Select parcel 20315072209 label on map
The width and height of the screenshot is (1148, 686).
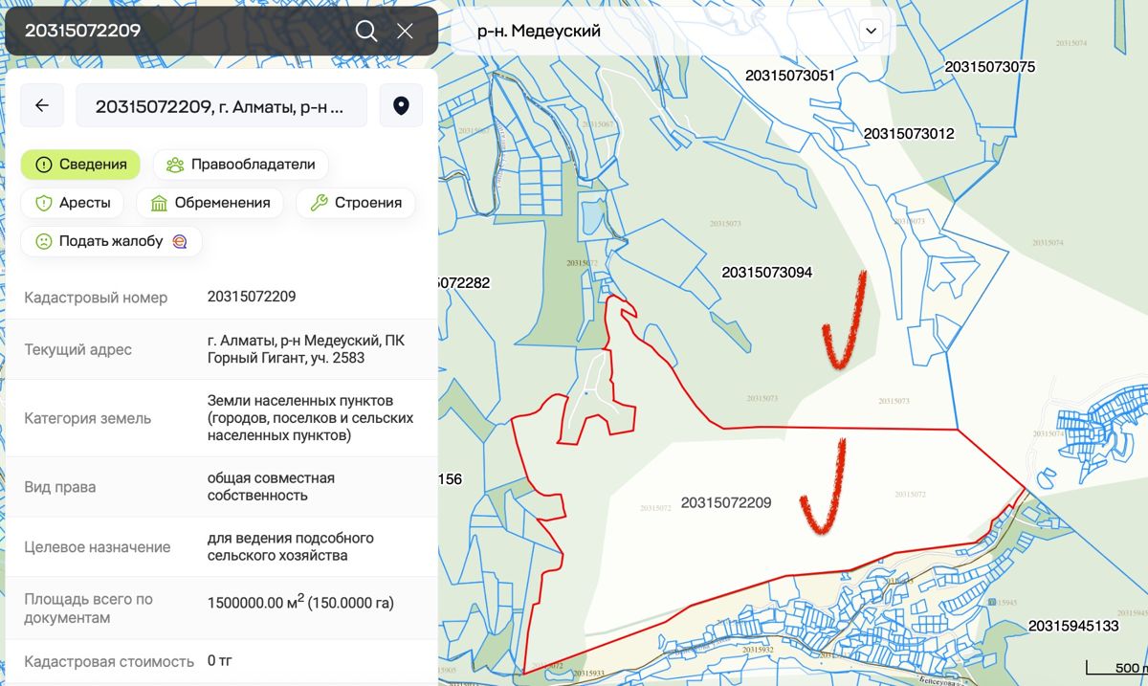coord(726,502)
